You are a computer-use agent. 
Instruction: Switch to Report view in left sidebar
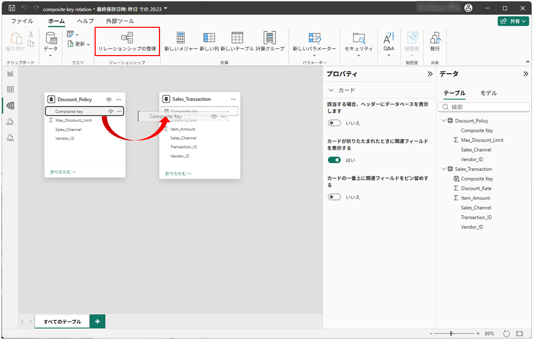[10, 74]
